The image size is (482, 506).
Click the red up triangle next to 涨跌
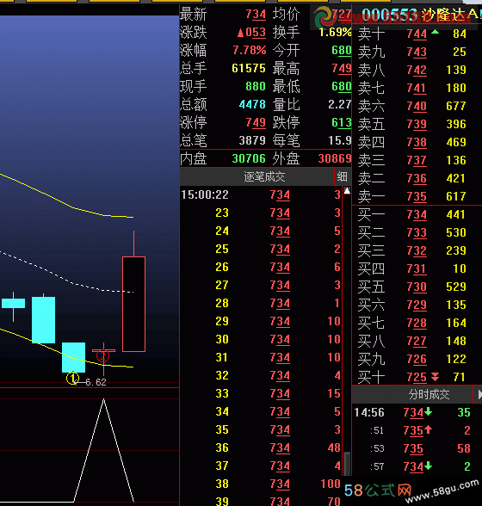(x=240, y=33)
